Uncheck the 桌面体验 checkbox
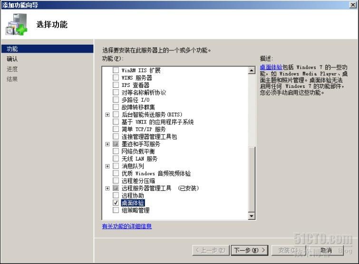This screenshot has height=264, width=359. click(x=116, y=203)
